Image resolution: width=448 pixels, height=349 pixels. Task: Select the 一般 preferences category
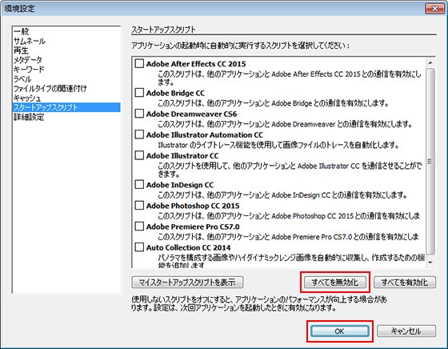coord(66,31)
